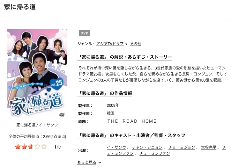
Task: Click the chevron arrow beside もっと見る
Action: (100, 163)
